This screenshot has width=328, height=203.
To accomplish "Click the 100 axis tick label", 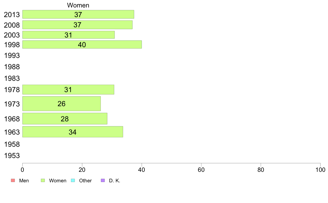I will [320, 170].
